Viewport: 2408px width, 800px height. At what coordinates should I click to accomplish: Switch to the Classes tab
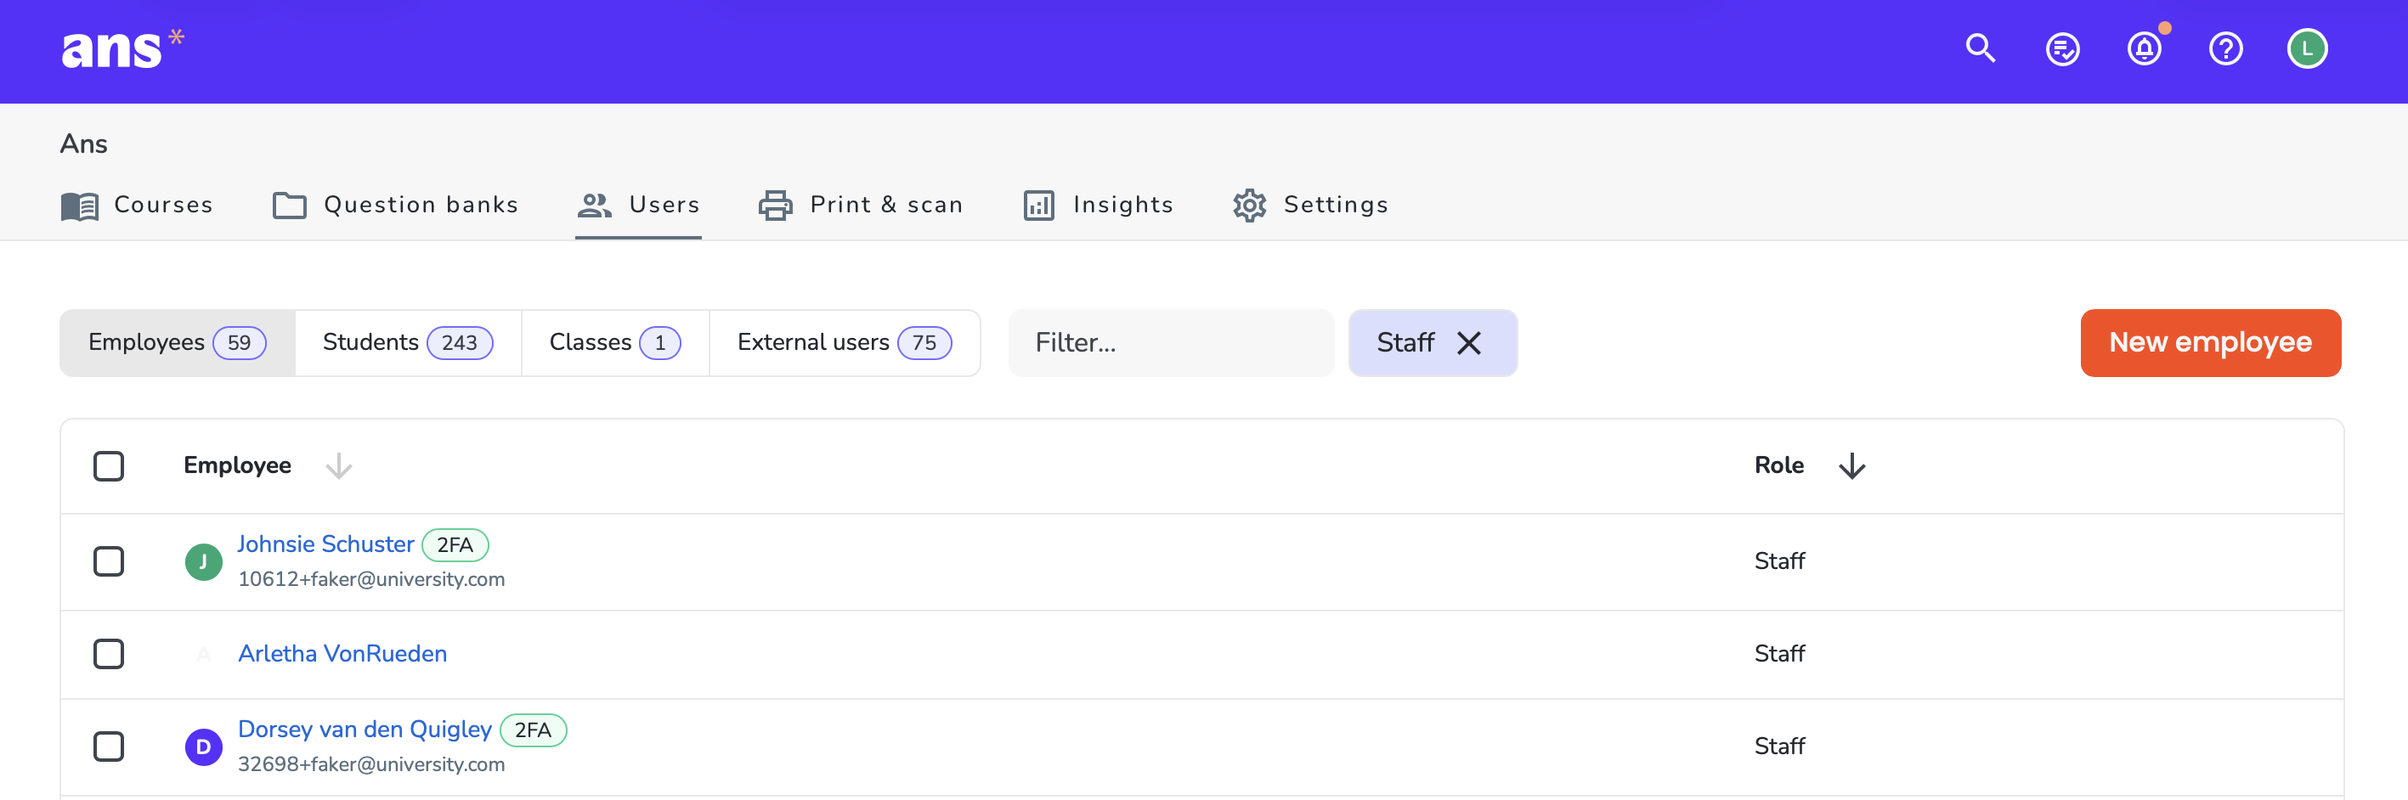(615, 343)
